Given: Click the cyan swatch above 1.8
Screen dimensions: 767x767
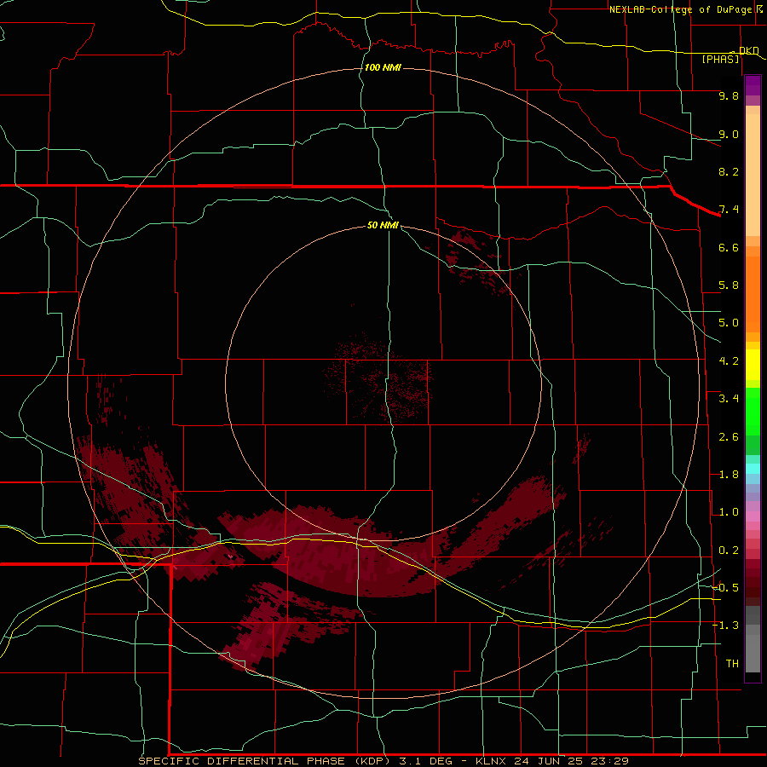Looking at the screenshot, I should click(x=753, y=469).
